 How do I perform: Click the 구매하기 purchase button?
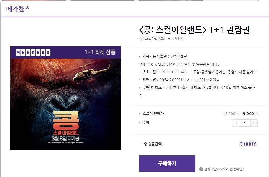(x=167, y=164)
